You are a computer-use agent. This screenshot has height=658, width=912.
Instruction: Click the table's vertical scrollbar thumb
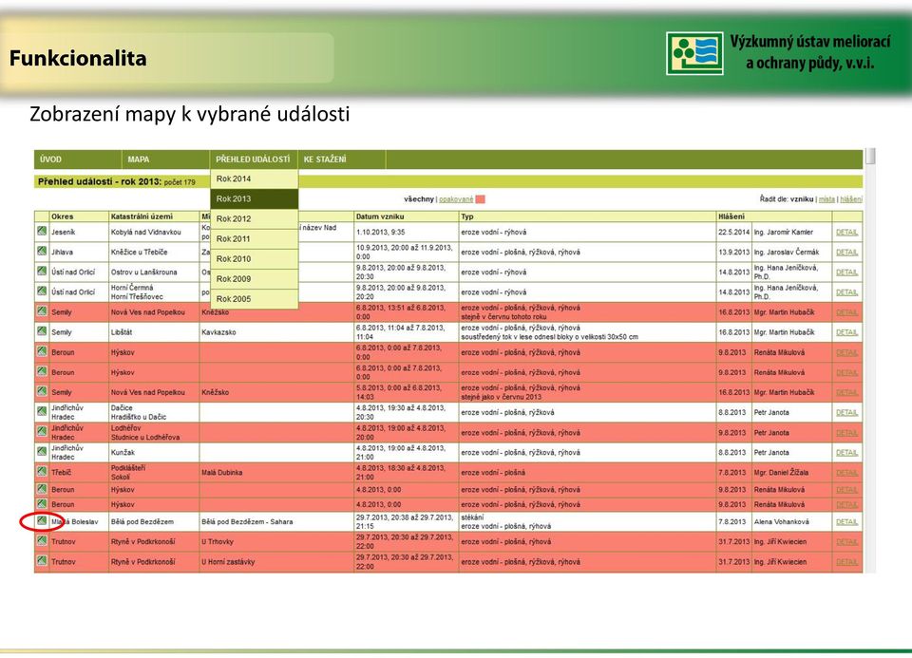click(870, 157)
